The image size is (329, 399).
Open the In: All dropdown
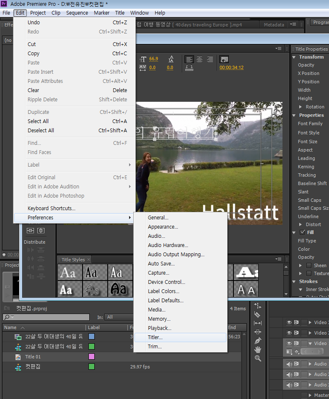click(x=120, y=317)
